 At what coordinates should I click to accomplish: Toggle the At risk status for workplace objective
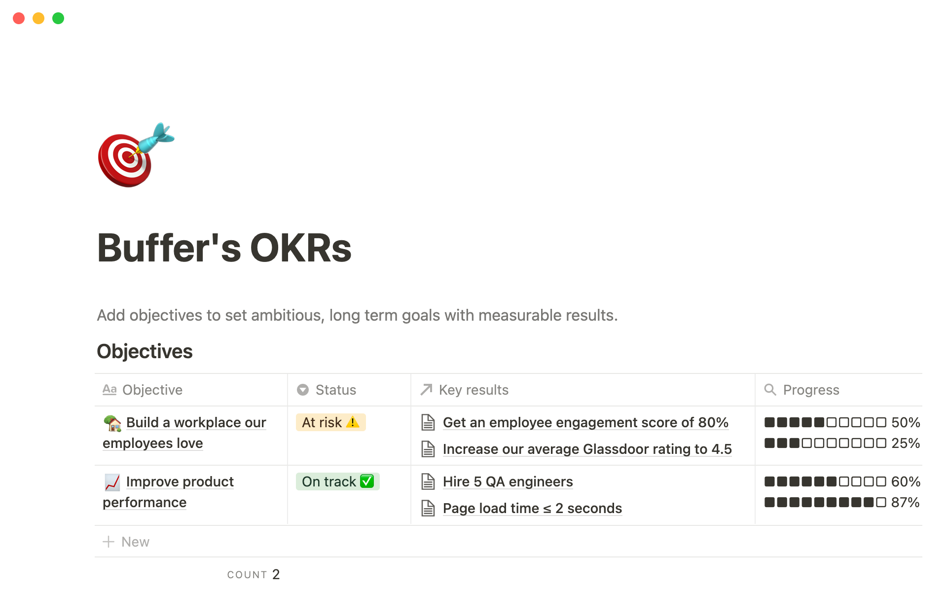[x=332, y=421]
